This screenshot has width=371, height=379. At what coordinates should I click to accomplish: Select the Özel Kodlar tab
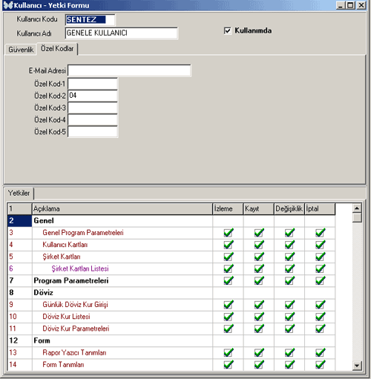(x=57, y=49)
